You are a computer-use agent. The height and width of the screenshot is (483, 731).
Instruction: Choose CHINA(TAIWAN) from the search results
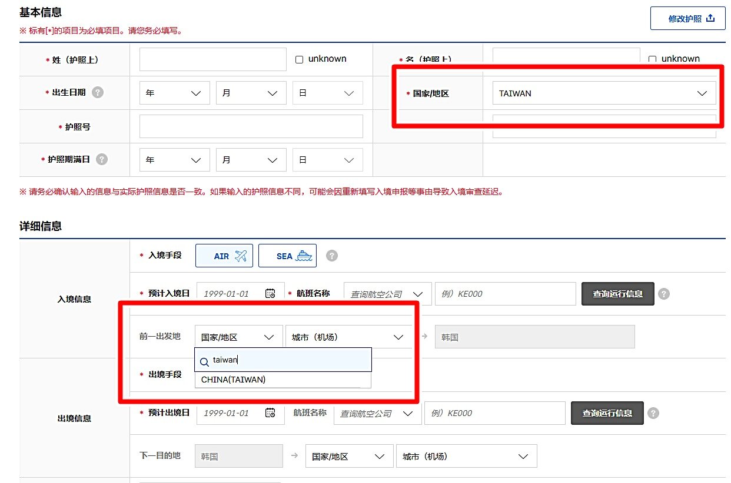[x=234, y=380]
